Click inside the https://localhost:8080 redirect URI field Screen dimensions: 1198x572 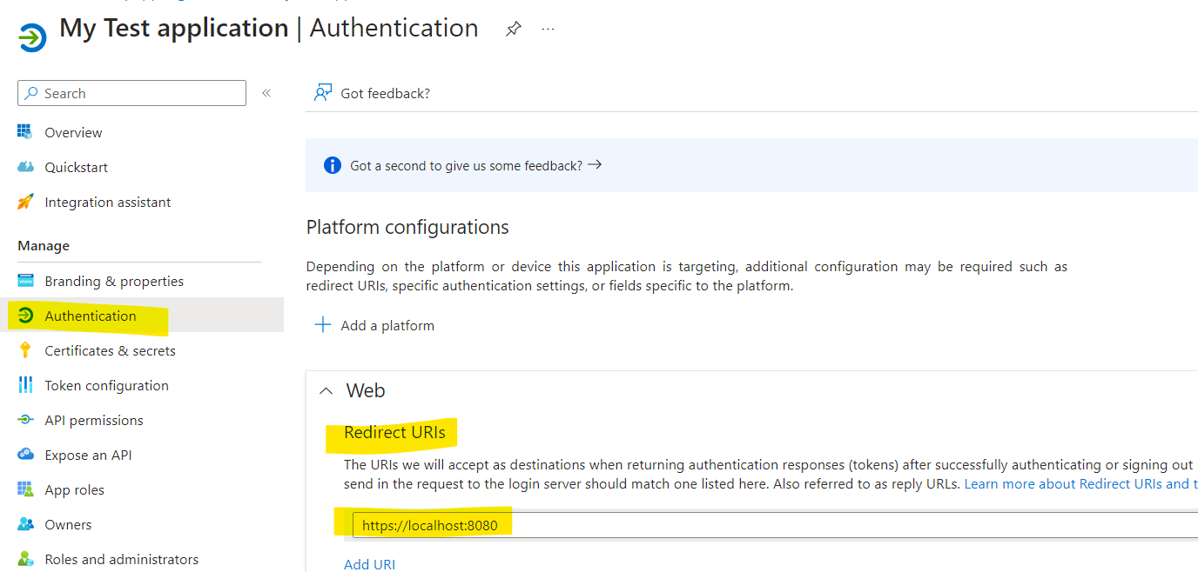pyautogui.click(x=432, y=524)
